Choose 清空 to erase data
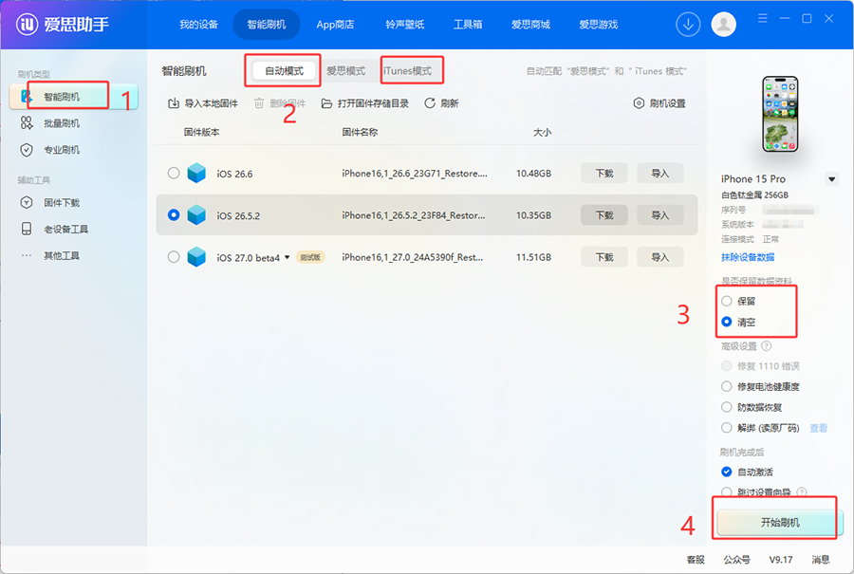This screenshot has width=854, height=574. coord(727,322)
